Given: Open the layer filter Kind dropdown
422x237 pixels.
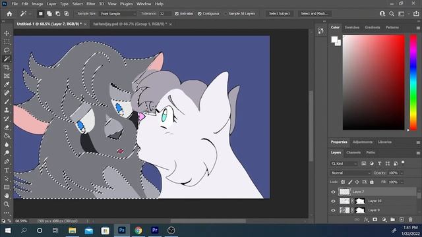Looking at the screenshot, I should click(x=344, y=163).
